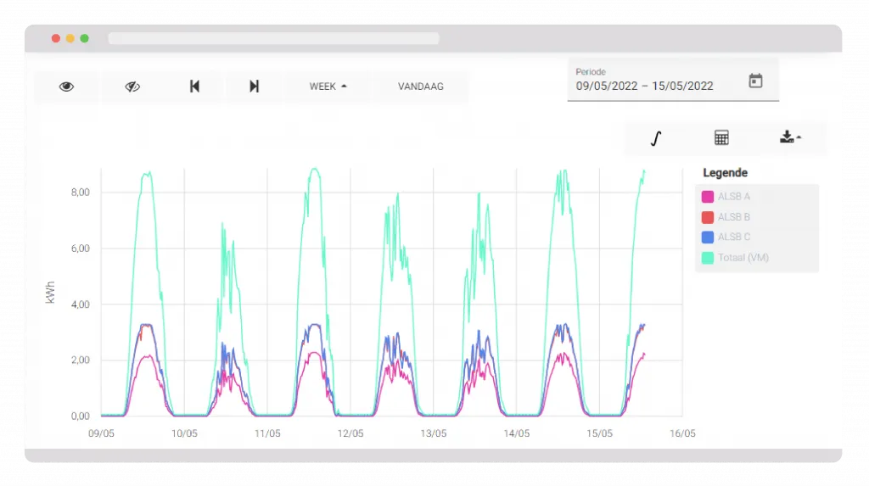Open the download export menu

pos(790,137)
